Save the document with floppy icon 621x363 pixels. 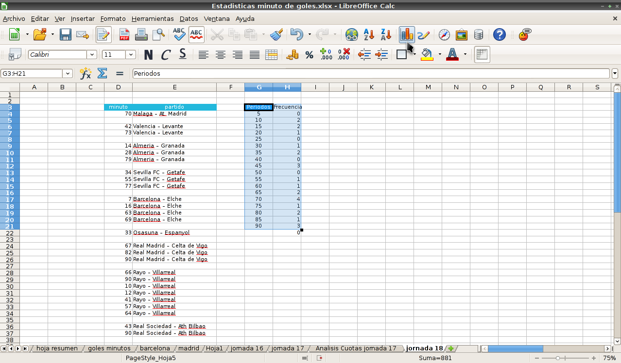point(66,35)
